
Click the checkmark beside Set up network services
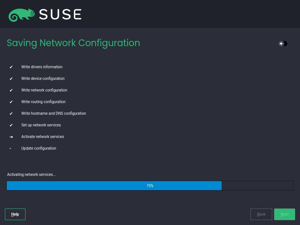pos(11,125)
